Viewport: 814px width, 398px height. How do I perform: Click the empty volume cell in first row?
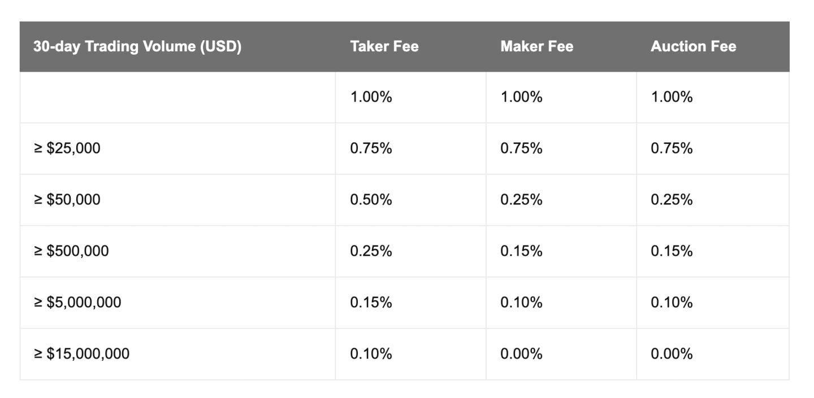click(177, 97)
